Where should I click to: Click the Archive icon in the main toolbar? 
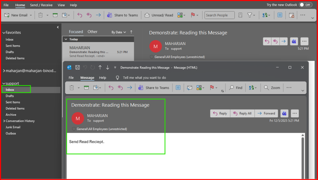55,15
